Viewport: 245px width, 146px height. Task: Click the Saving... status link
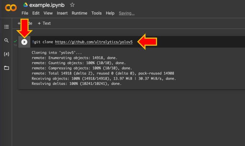(126, 13)
